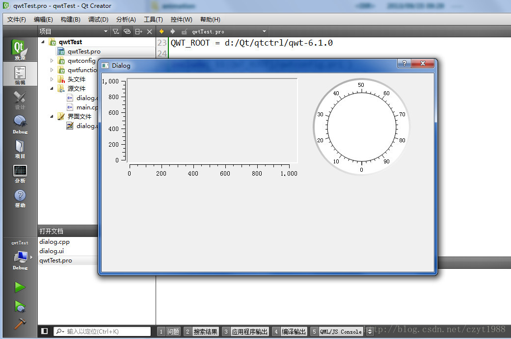This screenshot has width=511, height=339.
Task: Switch to the Edit mode icon
Action: [x=20, y=75]
